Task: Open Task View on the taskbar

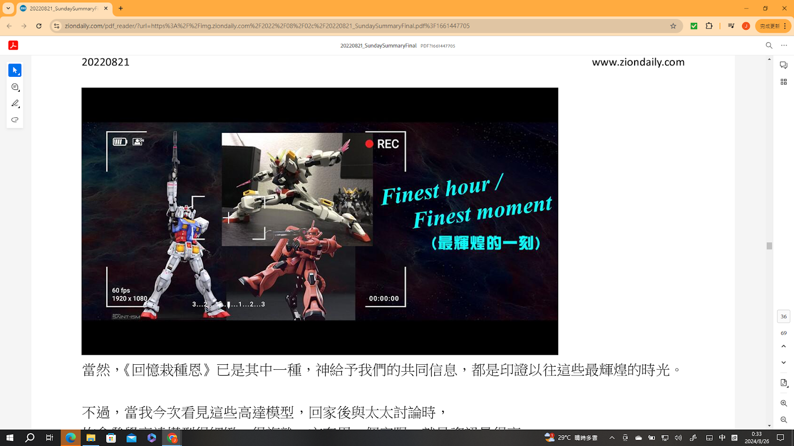Action: (x=50, y=438)
